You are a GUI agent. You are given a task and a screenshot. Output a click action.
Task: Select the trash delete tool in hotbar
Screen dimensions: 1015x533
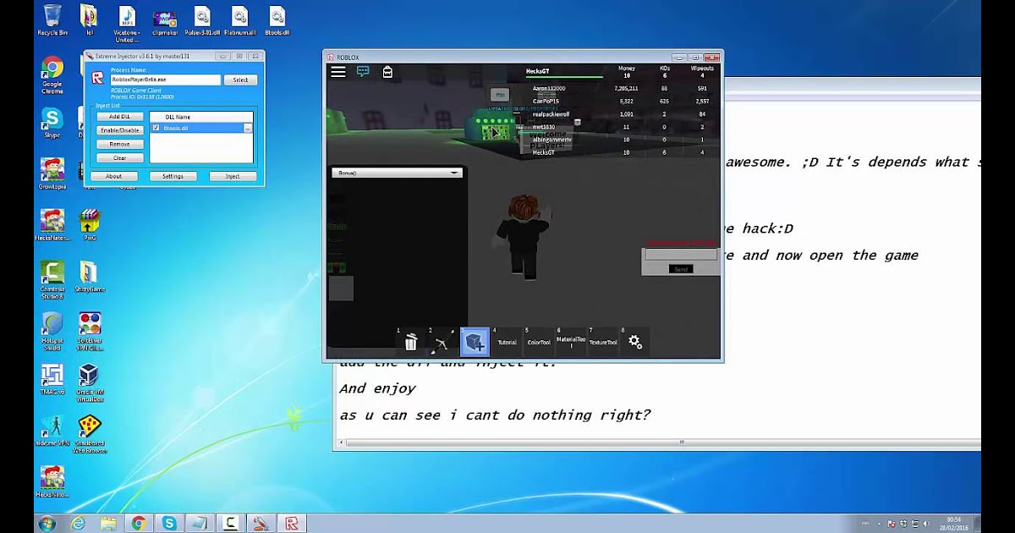click(411, 342)
